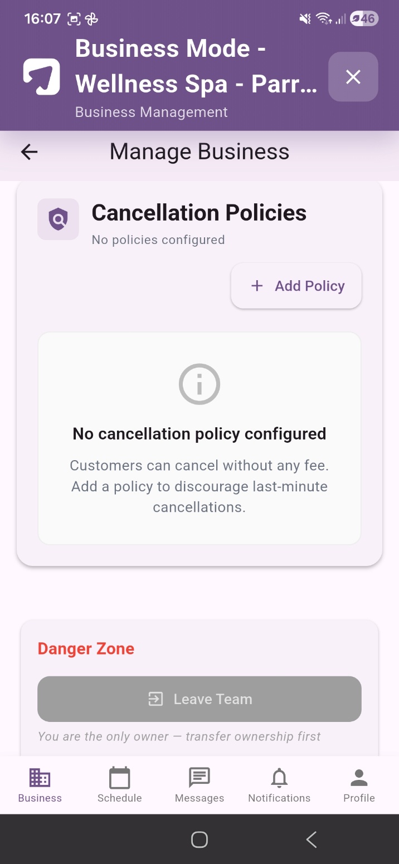Select the Cancellation Policies heading
This screenshot has height=864, width=399.
199,213
